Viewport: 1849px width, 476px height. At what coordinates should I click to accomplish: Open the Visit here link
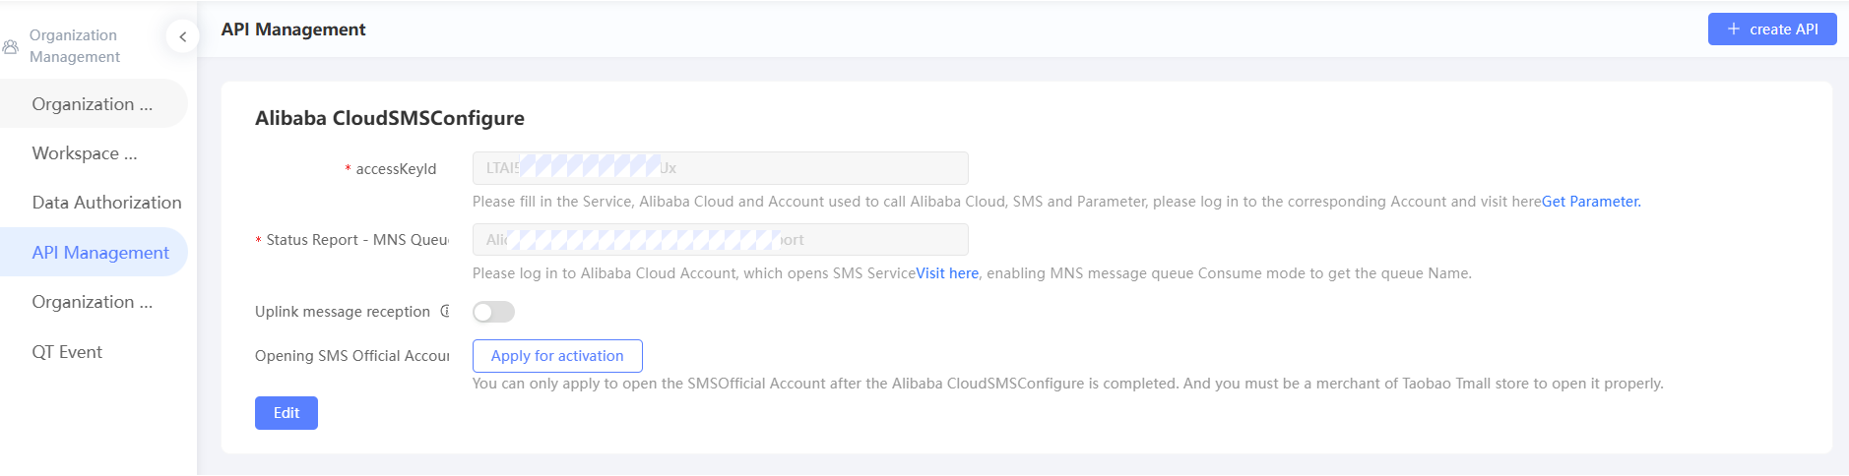coord(947,273)
